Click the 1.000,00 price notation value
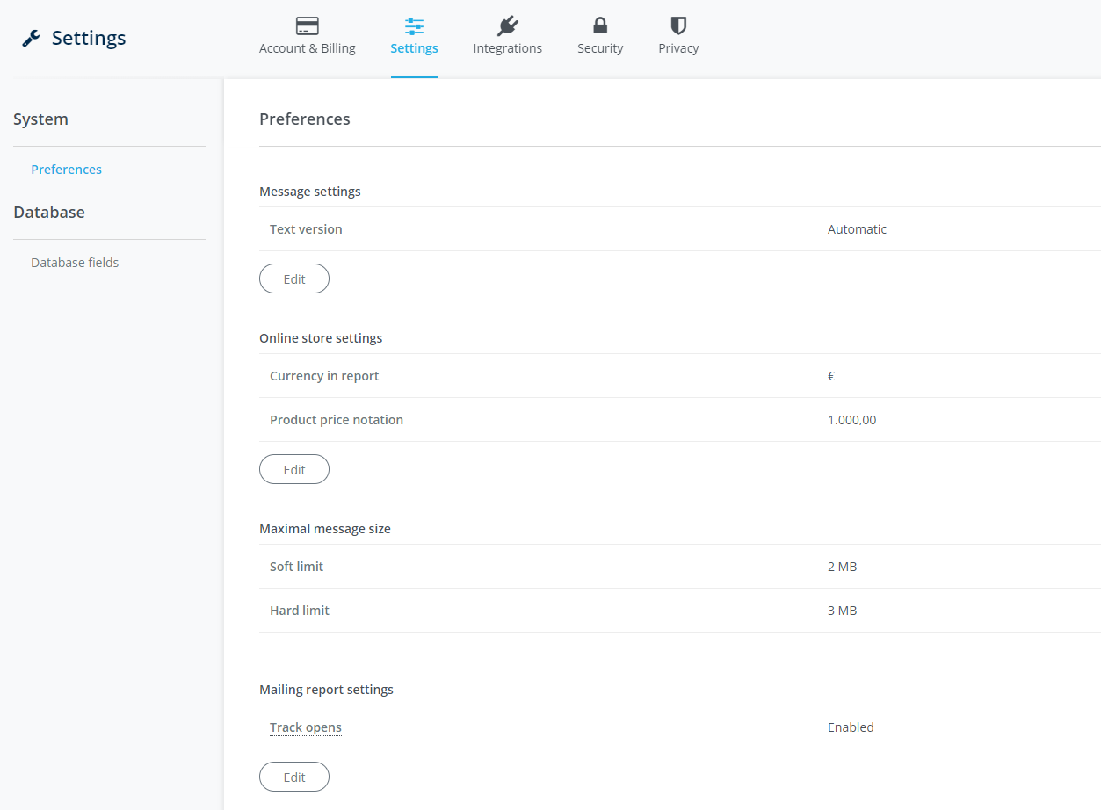This screenshot has height=810, width=1101. point(852,419)
